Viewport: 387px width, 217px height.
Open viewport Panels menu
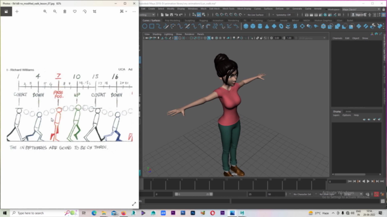pyautogui.click(x=200, y=34)
